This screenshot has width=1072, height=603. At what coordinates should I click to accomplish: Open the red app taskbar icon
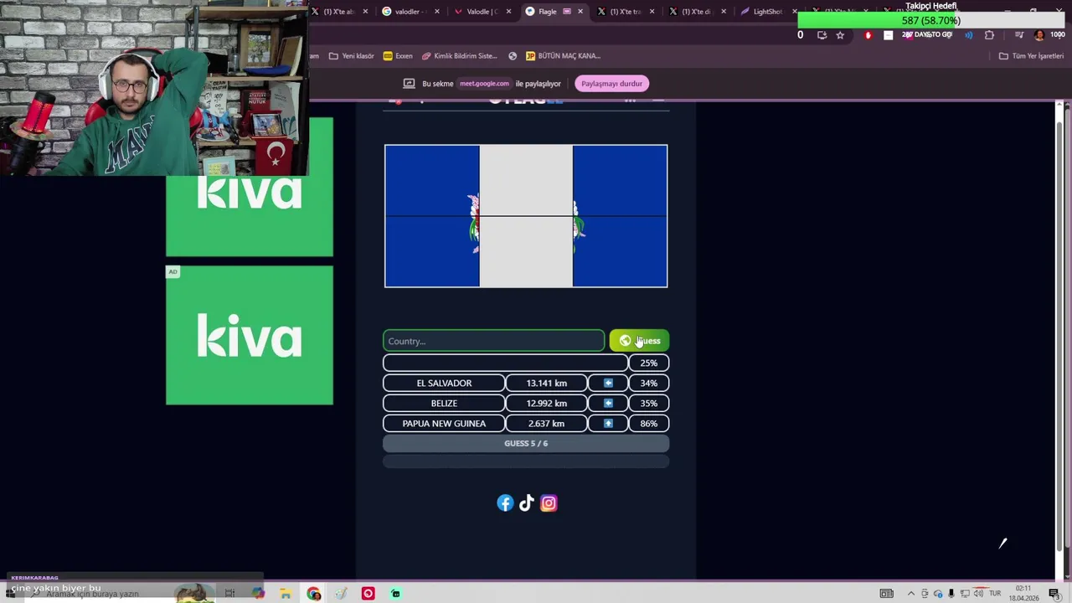[368, 594]
